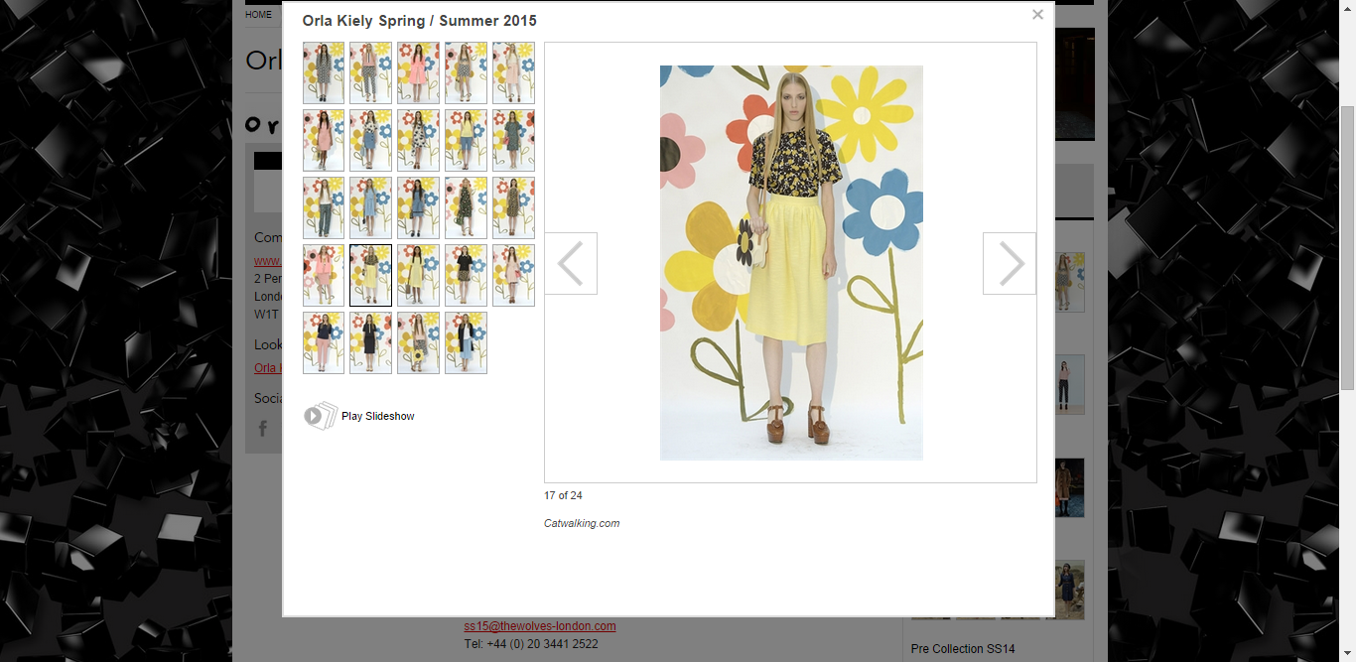This screenshot has width=1356, height=662.
Task: Select third row, third thumbnail (denim pinafore)
Action: point(418,207)
